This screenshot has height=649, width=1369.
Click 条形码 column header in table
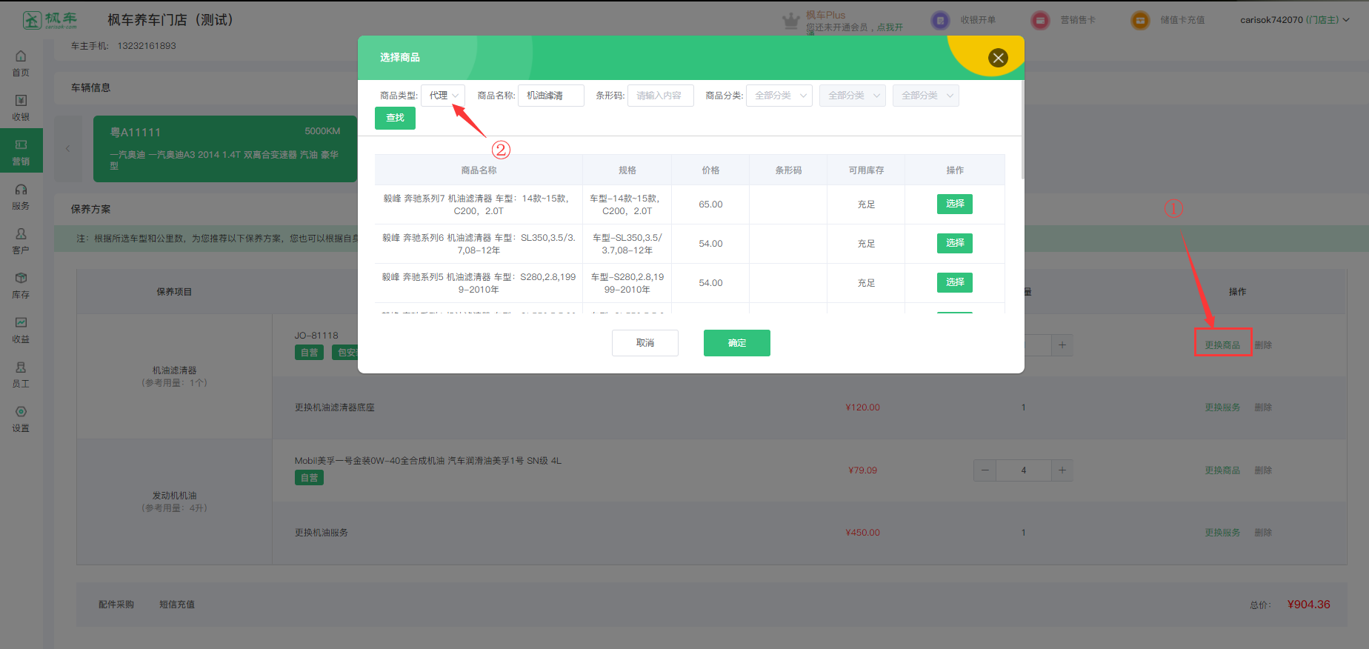pyautogui.click(x=788, y=170)
